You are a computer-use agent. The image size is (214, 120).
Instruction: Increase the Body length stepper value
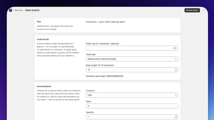pyautogui.click(x=176, y=69)
